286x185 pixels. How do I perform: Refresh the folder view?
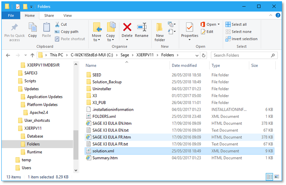[x=203, y=55]
